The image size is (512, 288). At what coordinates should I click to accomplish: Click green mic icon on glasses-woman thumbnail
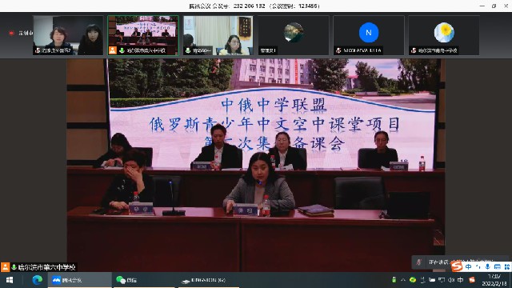click(x=188, y=50)
